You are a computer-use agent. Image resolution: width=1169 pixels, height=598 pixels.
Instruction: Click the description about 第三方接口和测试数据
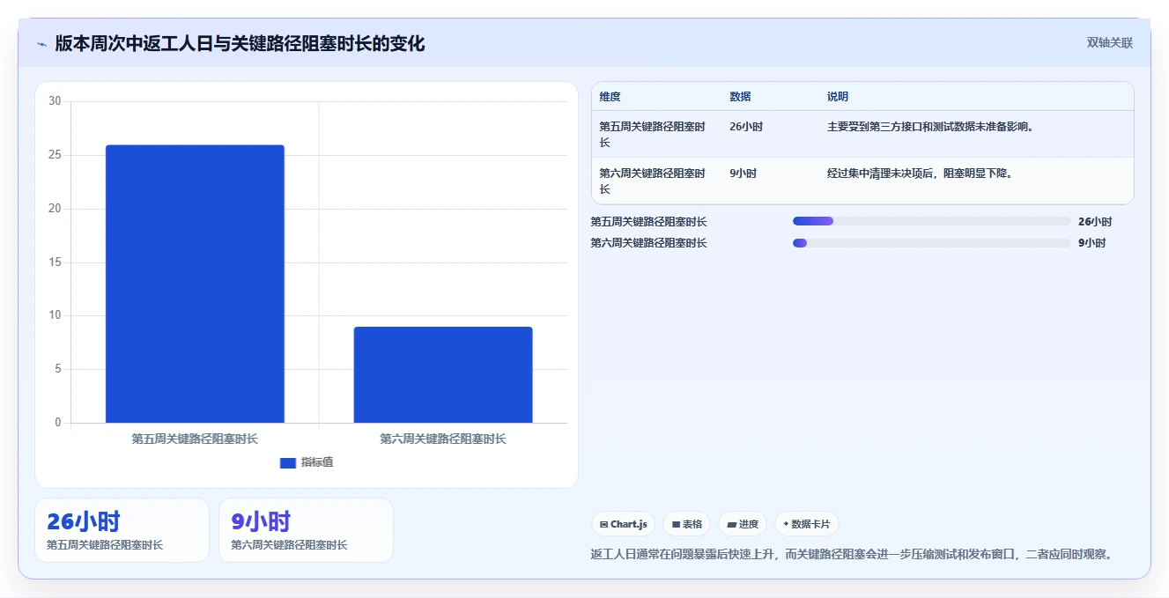(930, 127)
